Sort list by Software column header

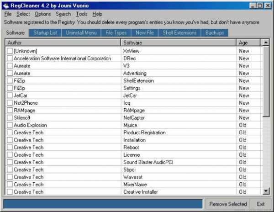[x=179, y=42]
